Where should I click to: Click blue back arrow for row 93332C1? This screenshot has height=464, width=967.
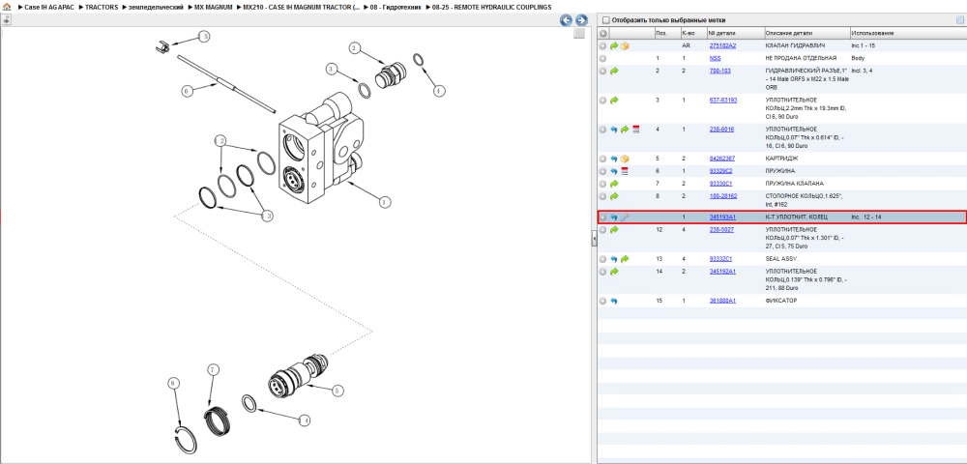click(x=614, y=259)
